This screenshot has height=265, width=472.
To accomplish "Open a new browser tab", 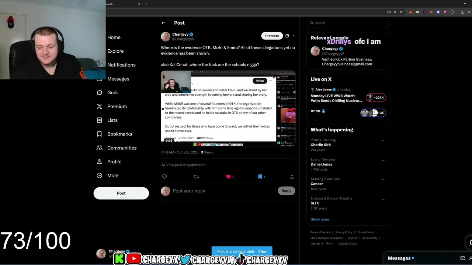I will [146, 4].
